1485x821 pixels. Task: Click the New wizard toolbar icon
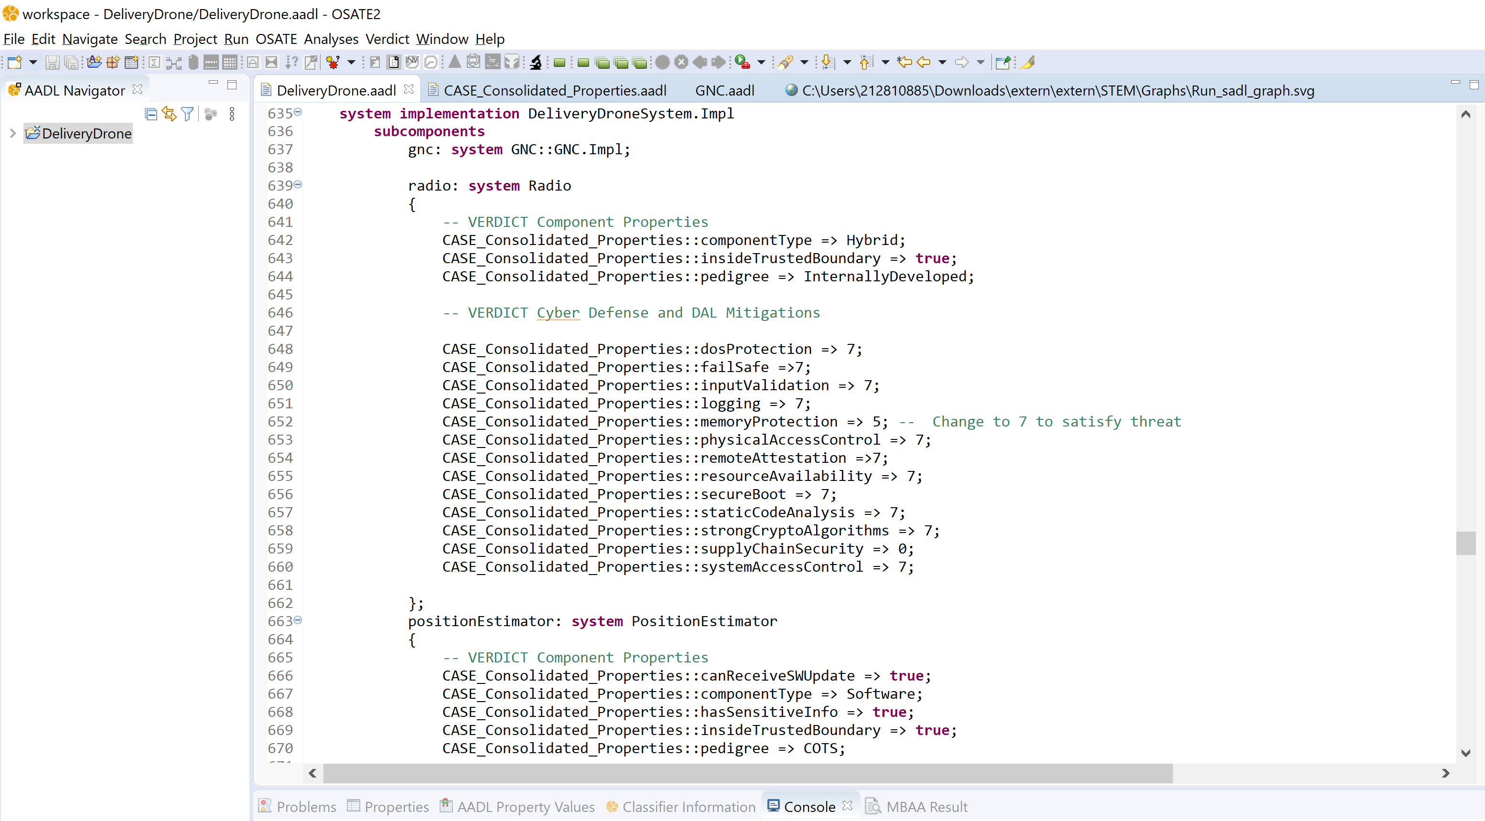(x=15, y=62)
